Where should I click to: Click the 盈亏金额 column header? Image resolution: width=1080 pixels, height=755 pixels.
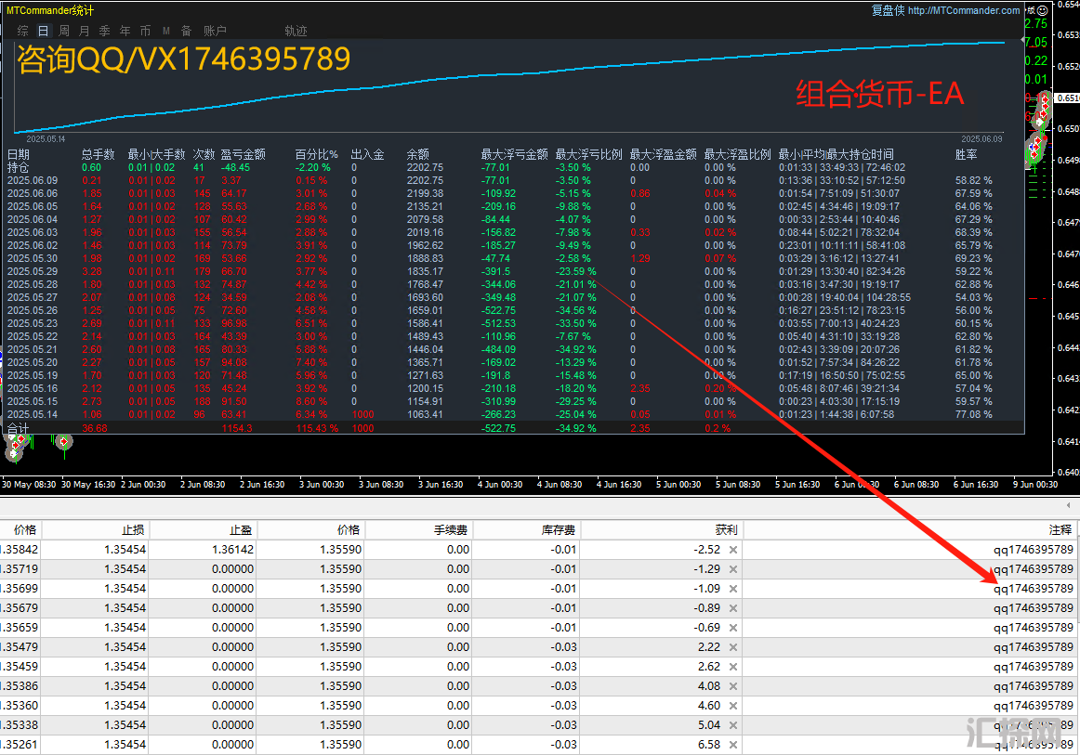coord(244,154)
